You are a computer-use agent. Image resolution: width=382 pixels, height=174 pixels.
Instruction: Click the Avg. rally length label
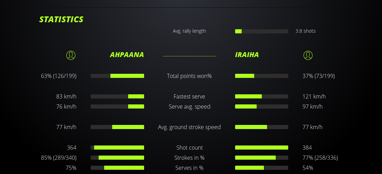tap(189, 31)
